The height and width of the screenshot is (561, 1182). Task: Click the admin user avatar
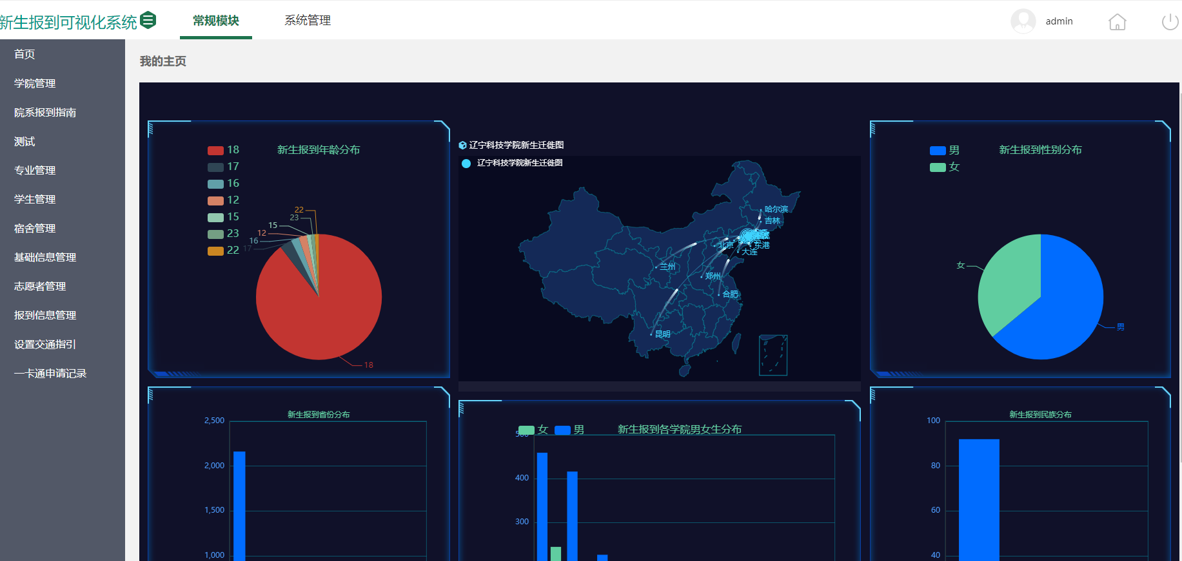1023,21
